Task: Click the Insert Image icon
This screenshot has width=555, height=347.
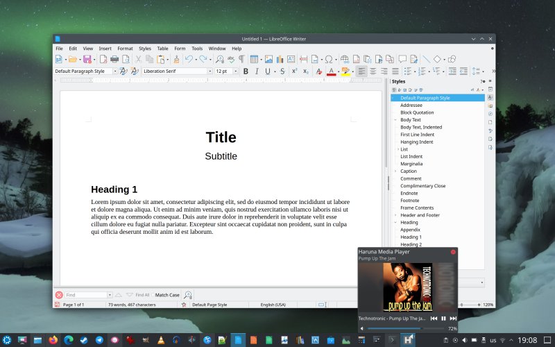Action: pos(269,59)
